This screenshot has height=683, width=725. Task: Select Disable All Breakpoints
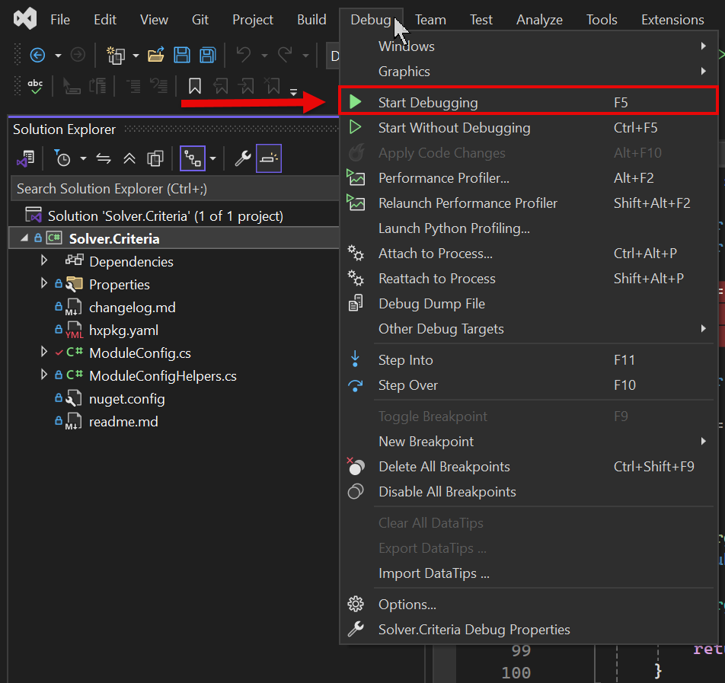point(528,492)
